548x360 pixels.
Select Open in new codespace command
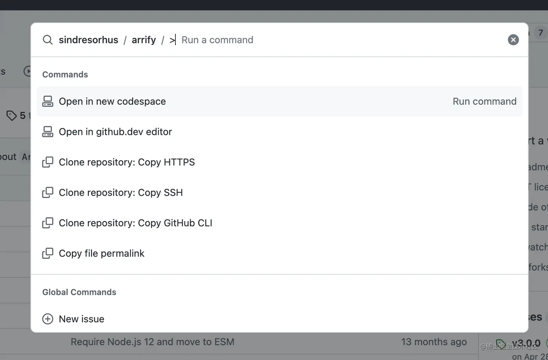tap(279, 101)
